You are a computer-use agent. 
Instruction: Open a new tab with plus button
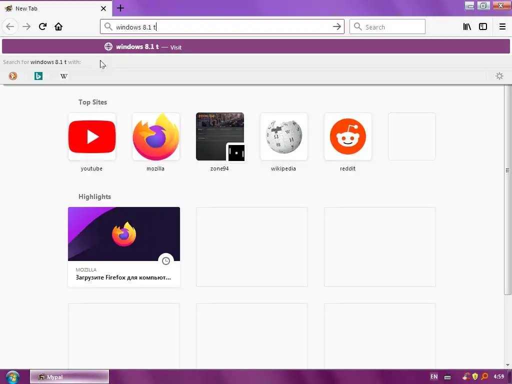pos(120,8)
